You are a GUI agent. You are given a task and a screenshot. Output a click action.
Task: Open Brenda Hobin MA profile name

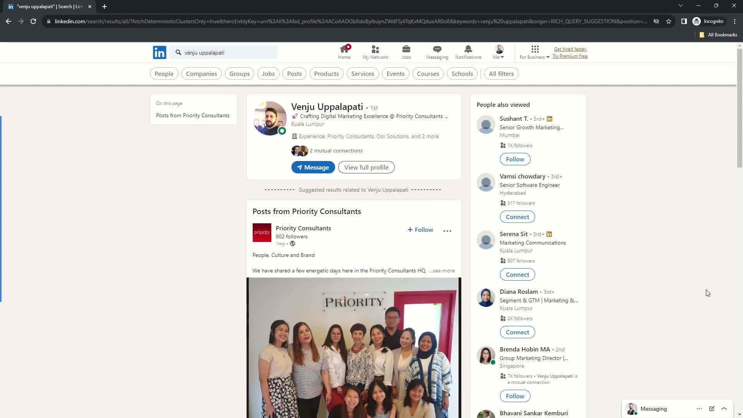(x=525, y=349)
